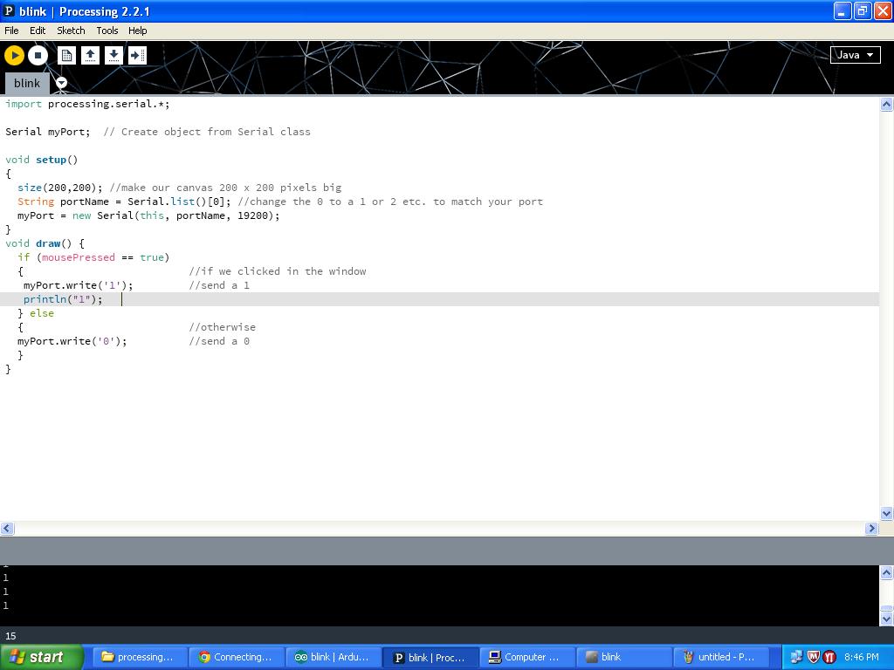The height and width of the screenshot is (670, 894).
Task: Select the blink sketch tab
Action: pyautogui.click(x=27, y=83)
